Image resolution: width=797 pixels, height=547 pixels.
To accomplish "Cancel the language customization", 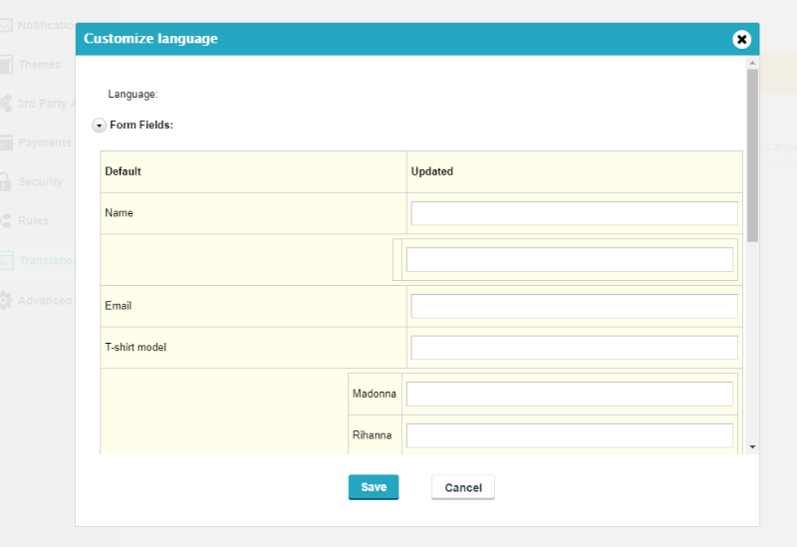I will coord(463,487).
